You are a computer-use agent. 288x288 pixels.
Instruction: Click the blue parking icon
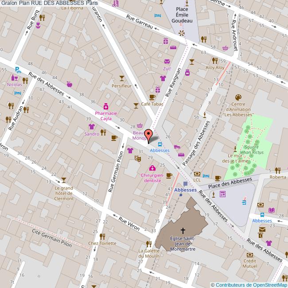(x=18, y=70)
